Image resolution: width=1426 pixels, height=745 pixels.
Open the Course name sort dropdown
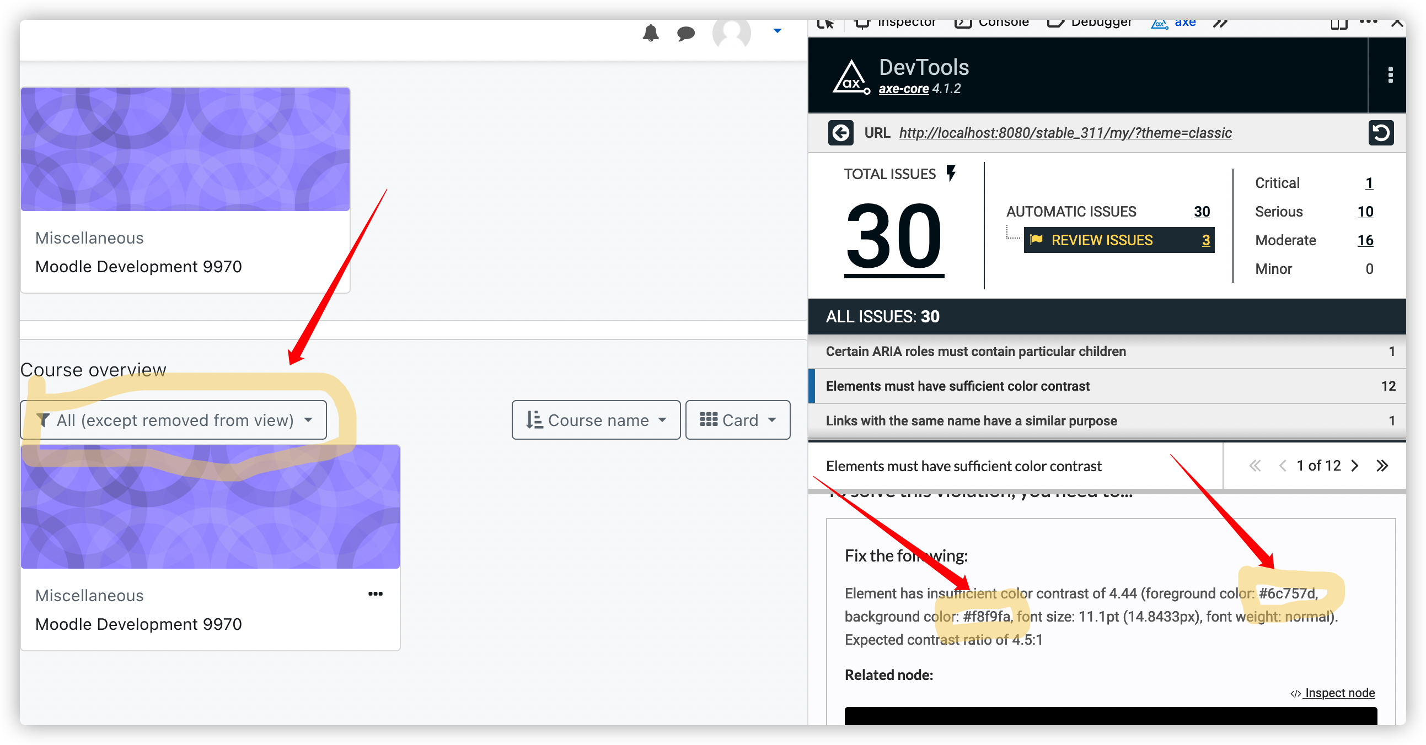pos(596,420)
